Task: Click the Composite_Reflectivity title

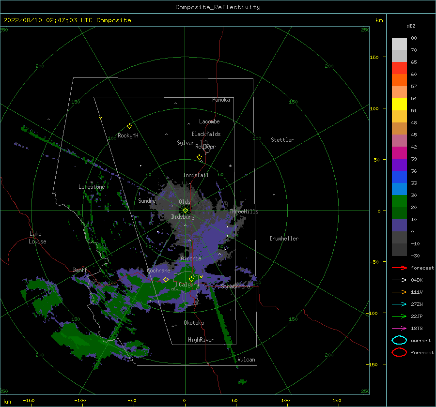Action: [218, 7]
